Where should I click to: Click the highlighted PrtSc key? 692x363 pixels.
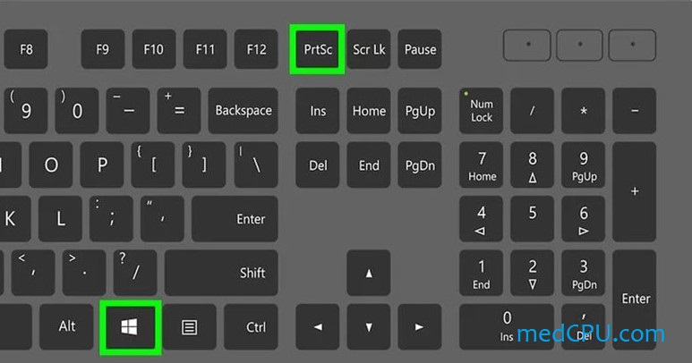(x=317, y=49)
